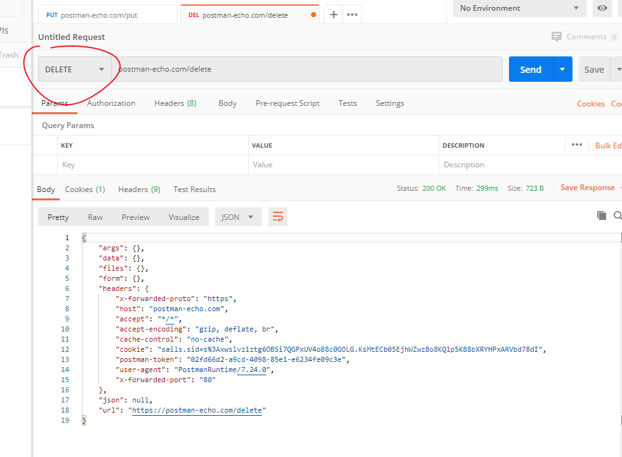Show the response Headers (9) tab

(139, 190)
